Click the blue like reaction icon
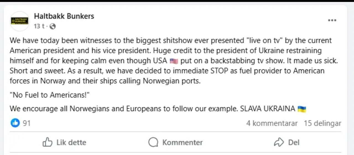 coord(15,123)
